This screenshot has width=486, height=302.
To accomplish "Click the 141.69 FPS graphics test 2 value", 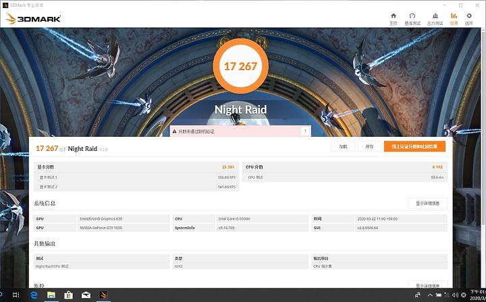I will point(227,187).
